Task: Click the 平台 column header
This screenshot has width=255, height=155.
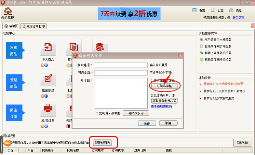Action: click(31, 150)
